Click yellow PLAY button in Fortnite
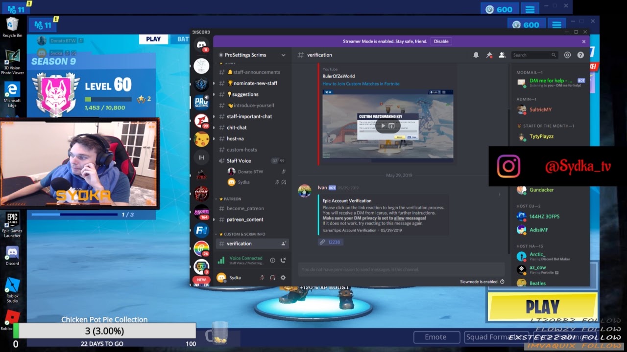627x352 pixels. click(542, 307)
